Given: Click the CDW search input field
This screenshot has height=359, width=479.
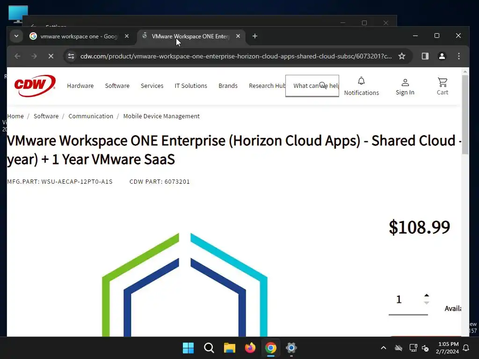Looking at the screenshot, I should pos(312,86).
